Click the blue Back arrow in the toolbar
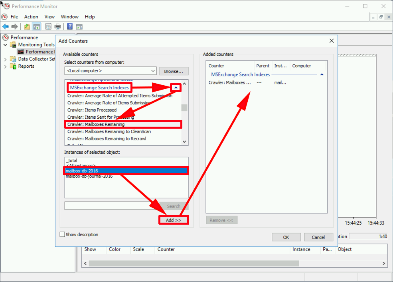 point(6,27)
